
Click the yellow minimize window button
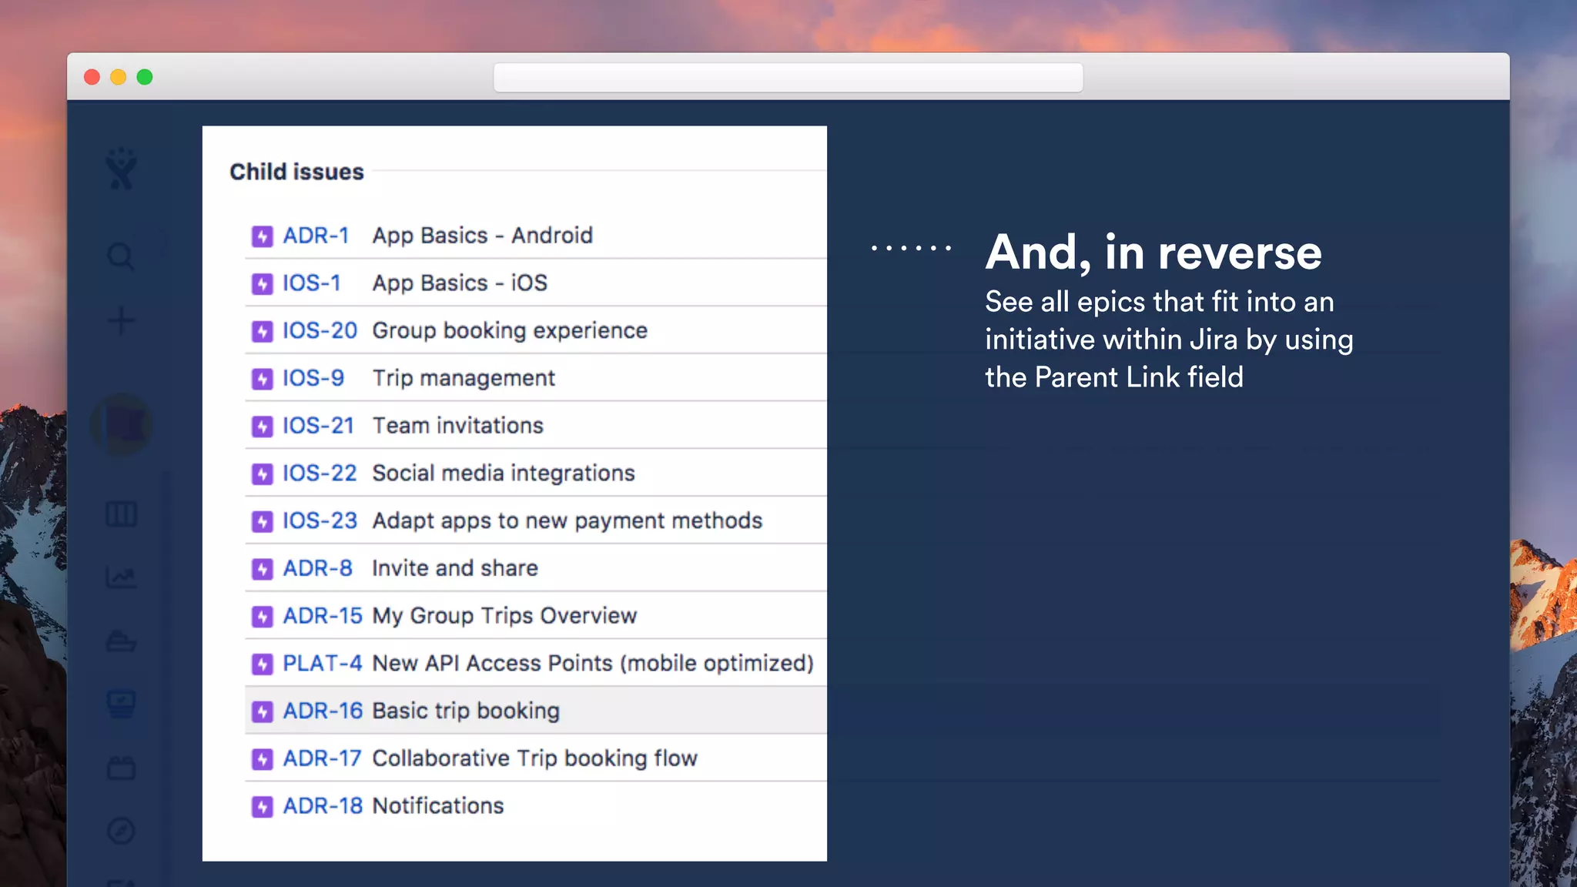tap(118, 77)
